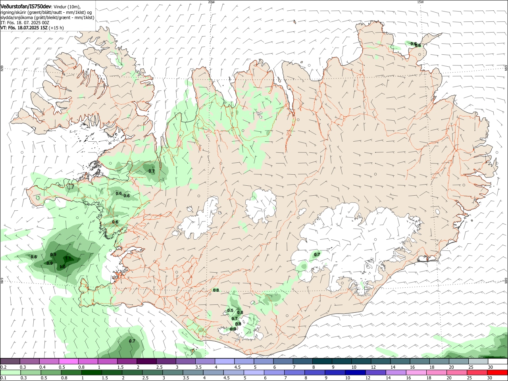
Task: Click the 20W longitude label at the top
Action: 211,2
